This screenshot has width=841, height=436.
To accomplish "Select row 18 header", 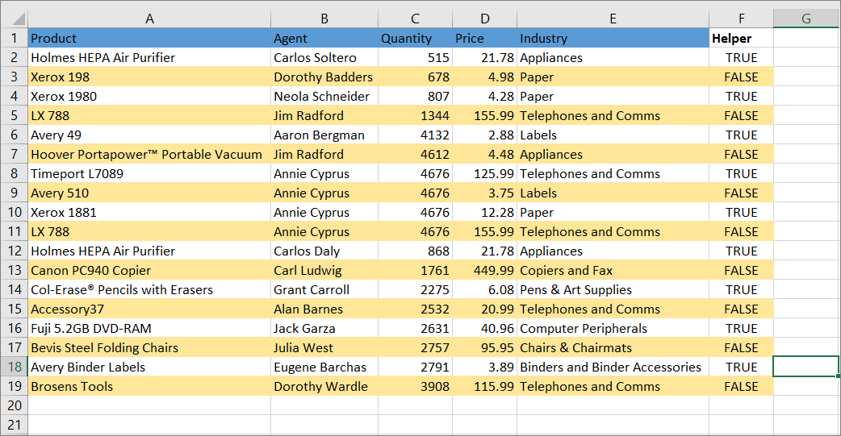I will (14, 367).
